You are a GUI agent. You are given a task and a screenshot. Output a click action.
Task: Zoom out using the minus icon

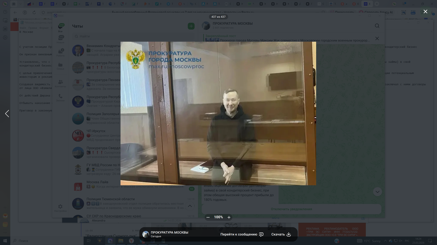point(208,217)
